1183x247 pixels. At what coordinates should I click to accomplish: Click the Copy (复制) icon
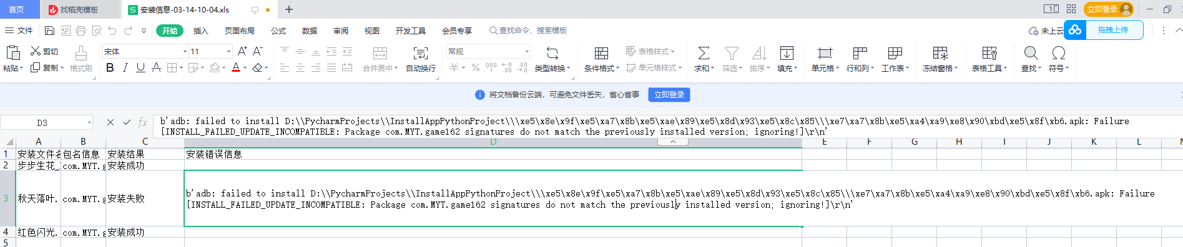pyautogui.click(x=36, y=67)
